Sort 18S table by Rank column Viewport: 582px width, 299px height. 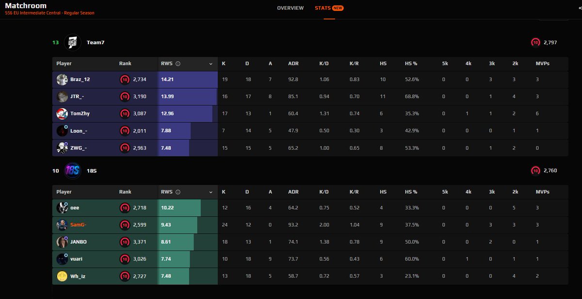(125, 192)
